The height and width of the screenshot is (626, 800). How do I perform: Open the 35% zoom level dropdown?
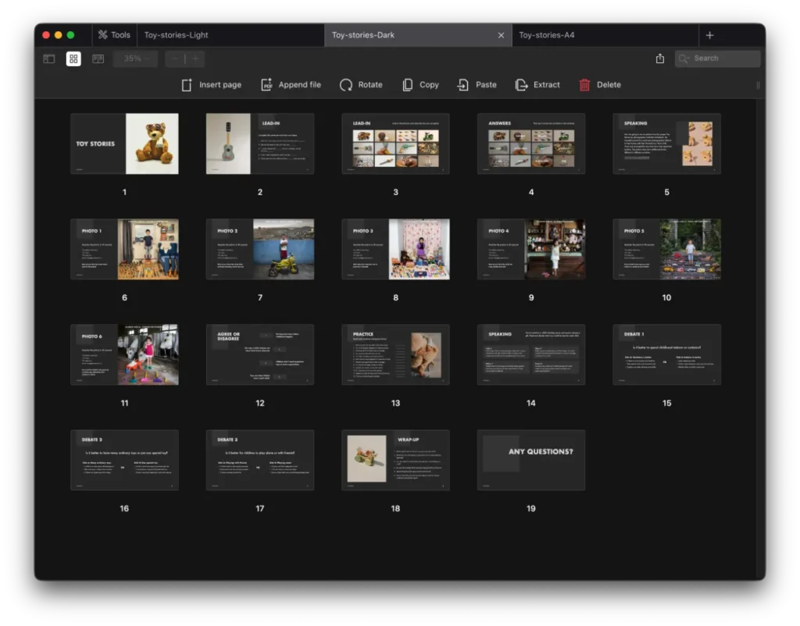[136, 59]
